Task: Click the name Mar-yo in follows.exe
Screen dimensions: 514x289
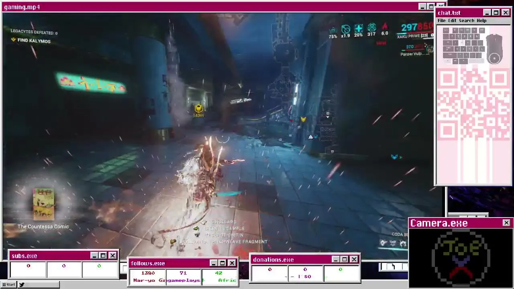Action: (x=144, y=280)
